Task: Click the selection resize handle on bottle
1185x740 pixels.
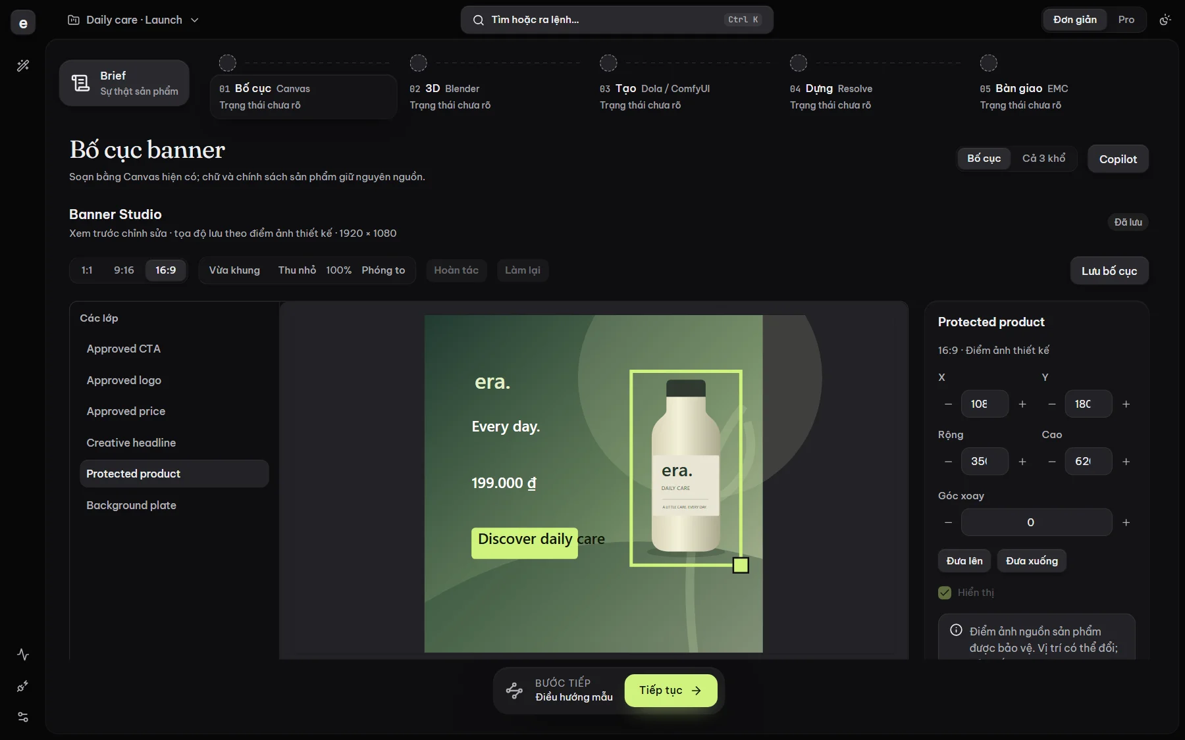Action: pos(741,565)
